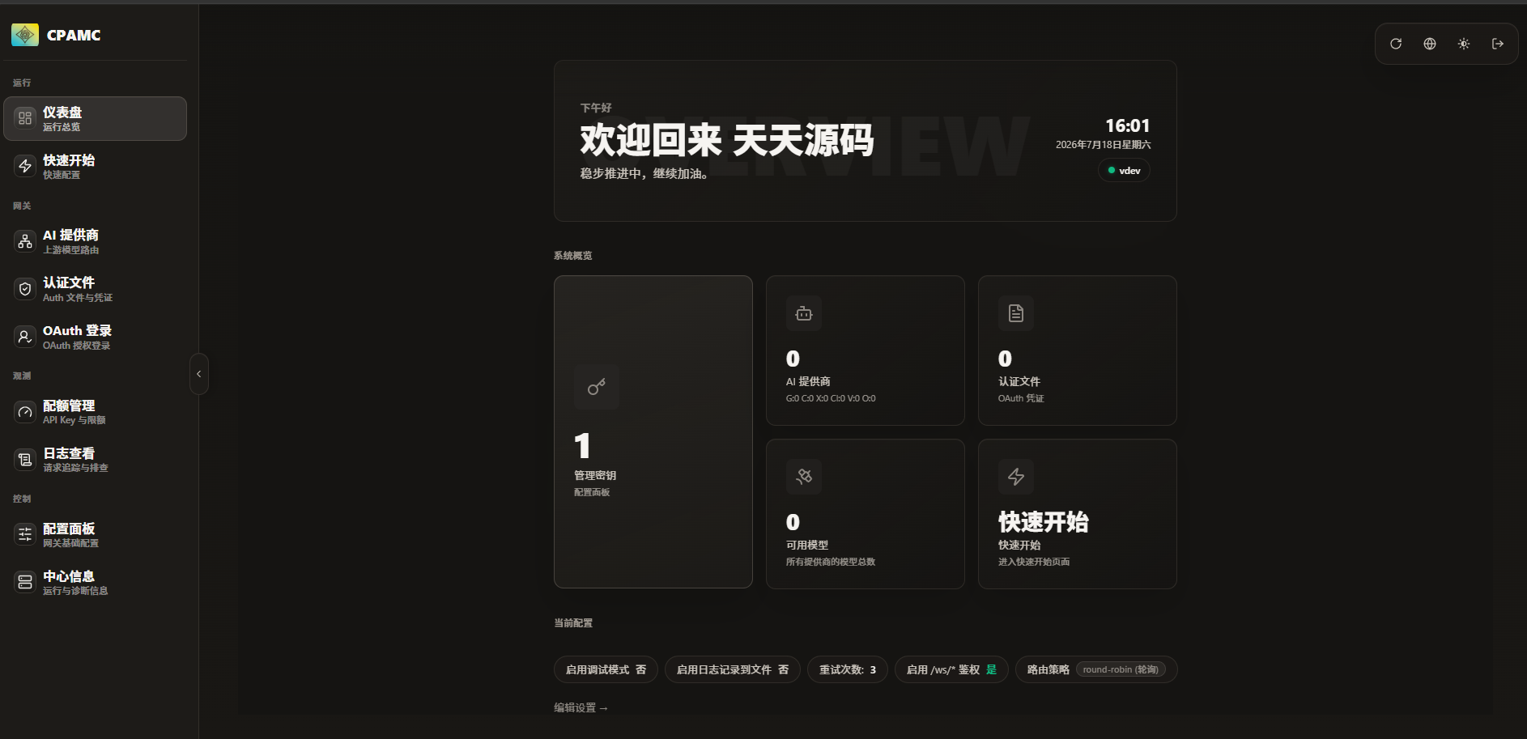Click the key icon on 管理密钥 card
The height and width of the screenshot is (739, 1527).
(x=597, y=387)
